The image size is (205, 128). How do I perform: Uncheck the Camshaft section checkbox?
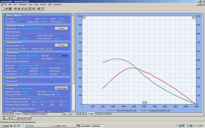[5, 85]
